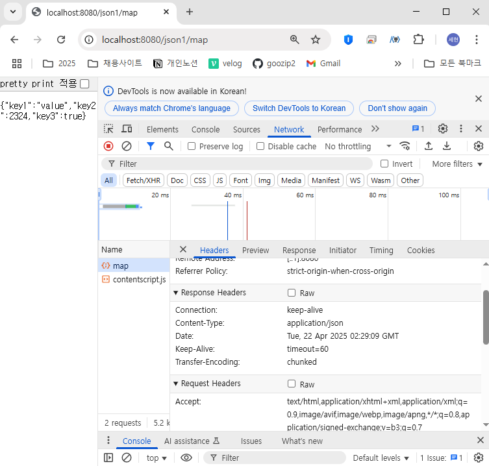Open the site information icon in the address bar

[x=89, y=40]
